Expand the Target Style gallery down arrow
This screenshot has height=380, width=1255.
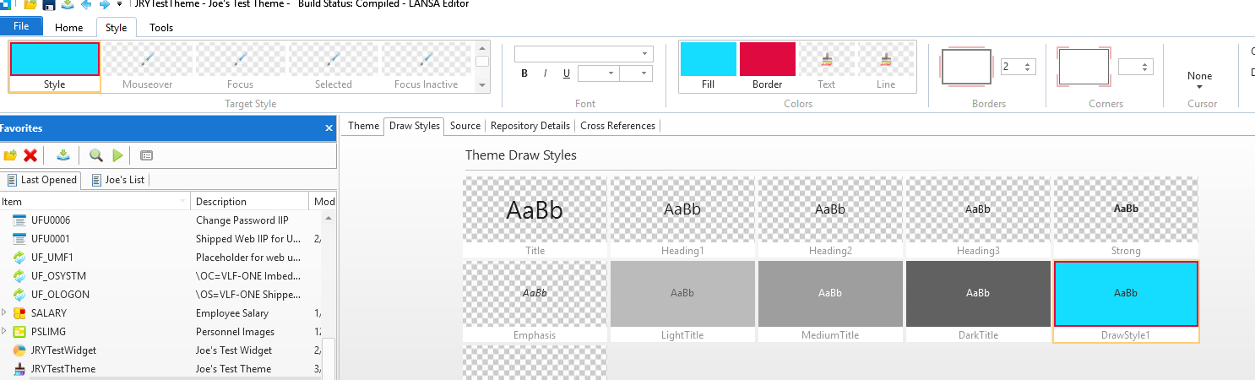coord(482,84)
